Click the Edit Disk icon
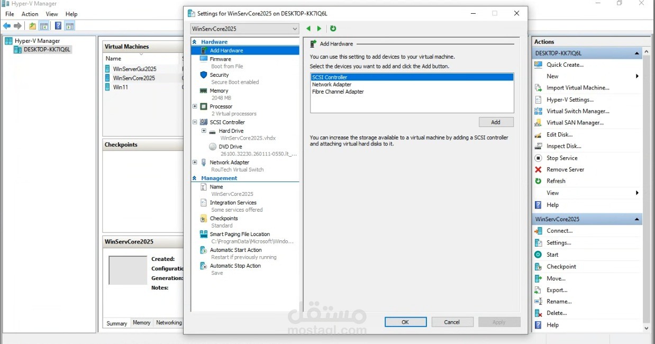Viewport: 655px width, 344px height. 538,134
